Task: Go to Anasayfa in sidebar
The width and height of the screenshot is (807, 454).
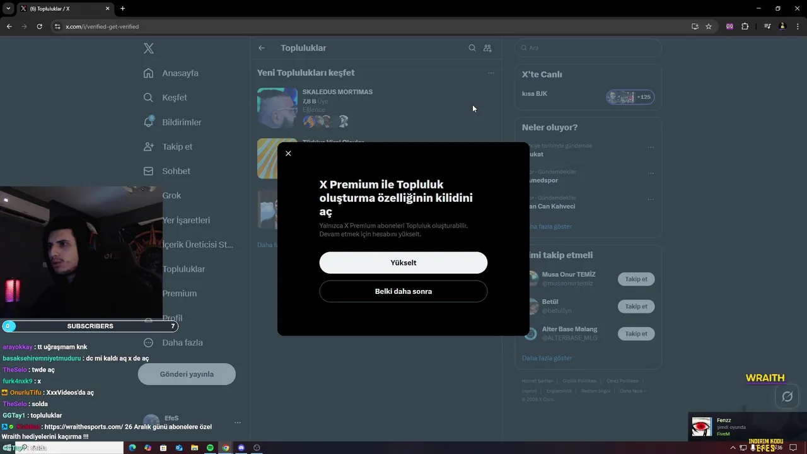Action: pos(180,73)
